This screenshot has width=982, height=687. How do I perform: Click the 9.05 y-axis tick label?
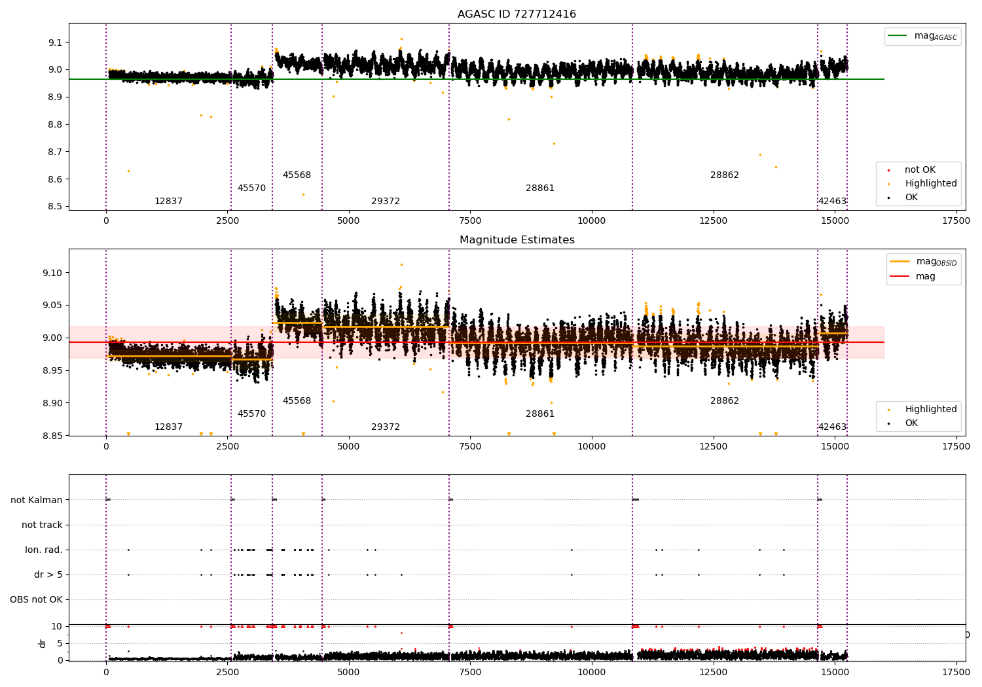click(52, 306)
